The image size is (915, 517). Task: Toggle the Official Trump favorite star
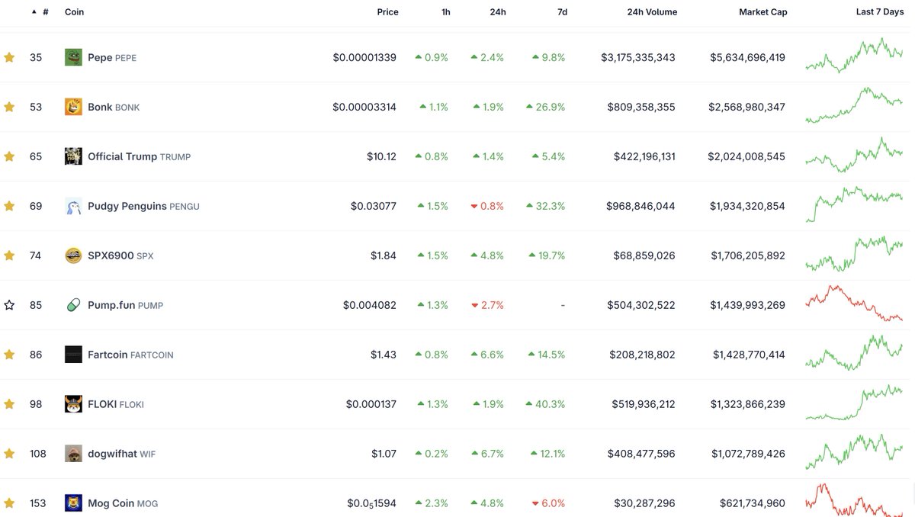[x=9, y=156]
